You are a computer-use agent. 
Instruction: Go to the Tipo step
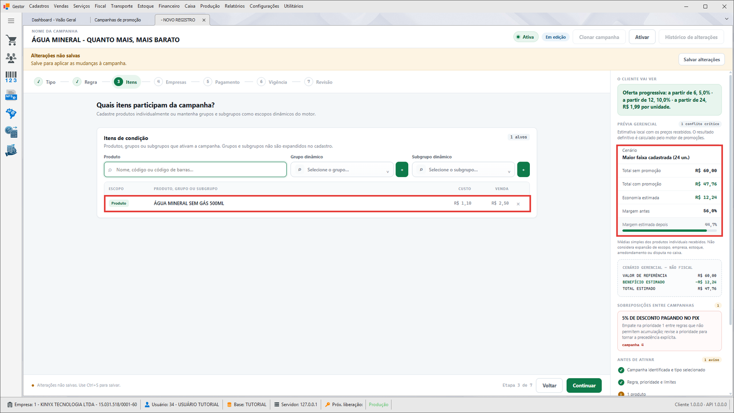point(45,82)
